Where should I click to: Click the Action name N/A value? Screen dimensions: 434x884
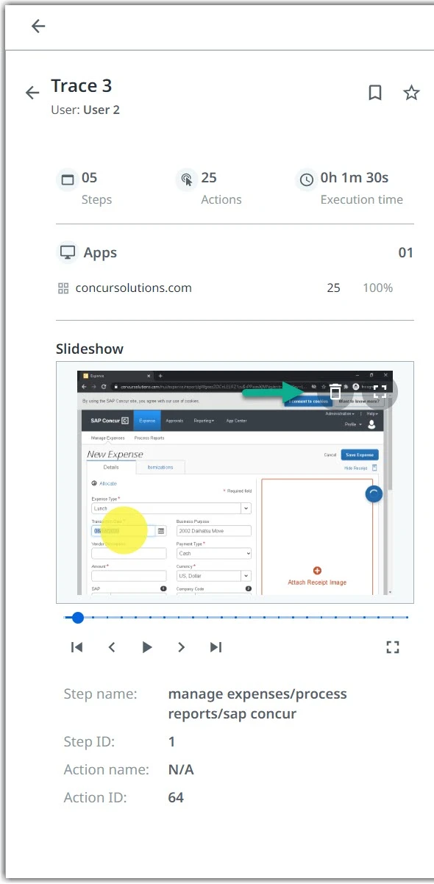[x=182, y=770]
